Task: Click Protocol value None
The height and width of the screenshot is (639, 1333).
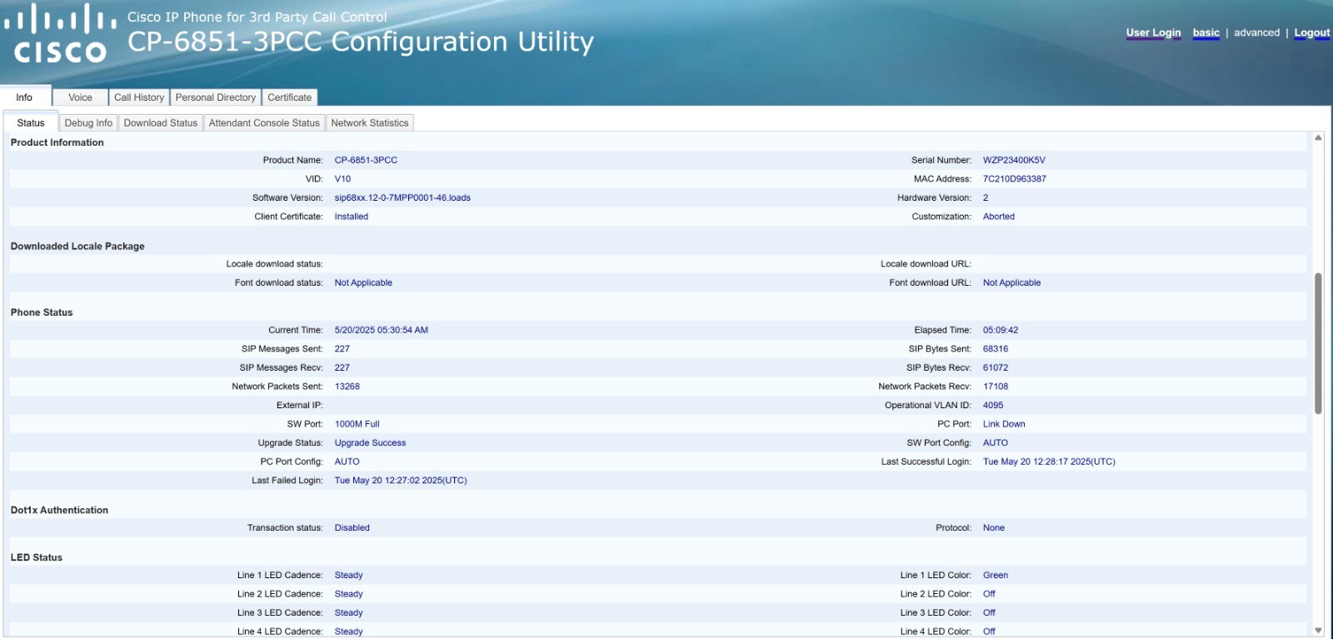Action: coord(993,528)
